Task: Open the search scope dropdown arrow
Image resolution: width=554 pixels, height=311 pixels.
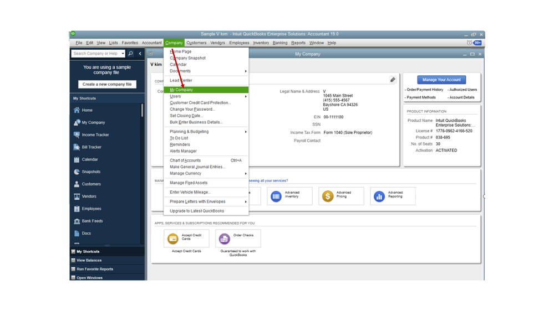Action: (123, 54)
